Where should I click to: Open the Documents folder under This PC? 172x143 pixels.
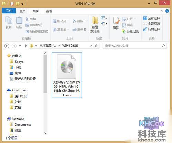pyautogui.click(x=20, y=125)
